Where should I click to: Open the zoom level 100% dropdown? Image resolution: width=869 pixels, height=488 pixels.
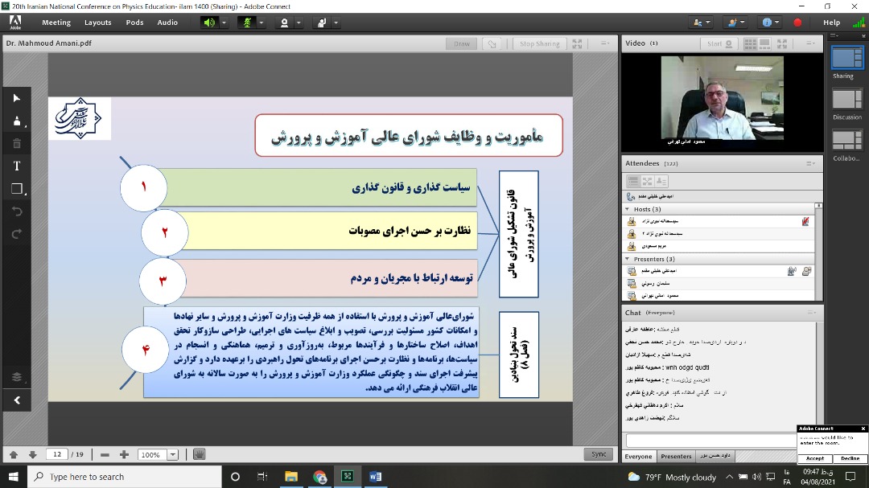pyautogui.click(x=172, y=455)
